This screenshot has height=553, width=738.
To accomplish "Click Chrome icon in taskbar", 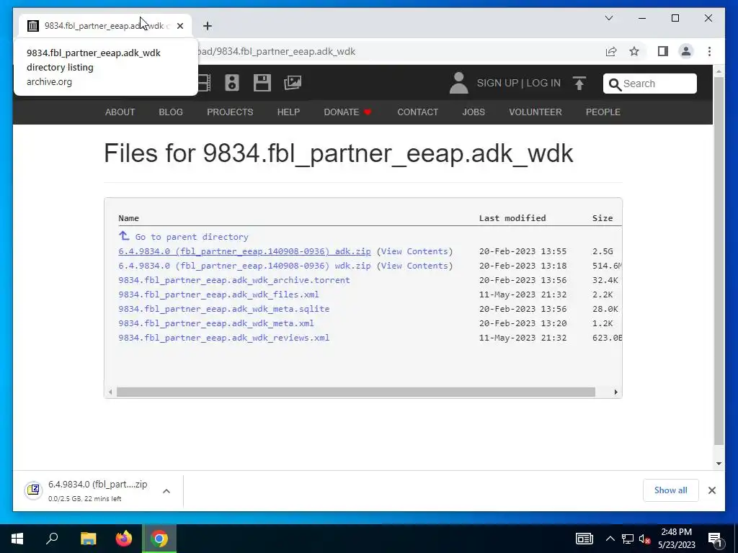I will (159, 539).
